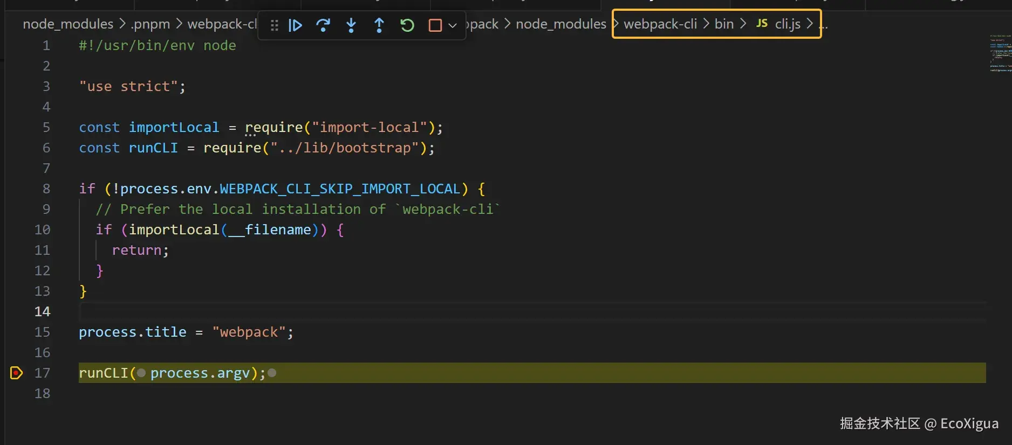This screenshot has height=445, width=1012.
Task: Click line number 8 in the gutter
Action: [x=46, y=189]
